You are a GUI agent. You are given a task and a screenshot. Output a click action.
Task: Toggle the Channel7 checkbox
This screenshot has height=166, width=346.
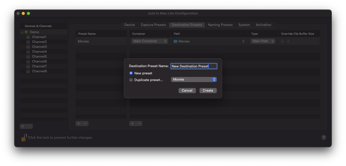pyautogui.click(x=28, y=66)
